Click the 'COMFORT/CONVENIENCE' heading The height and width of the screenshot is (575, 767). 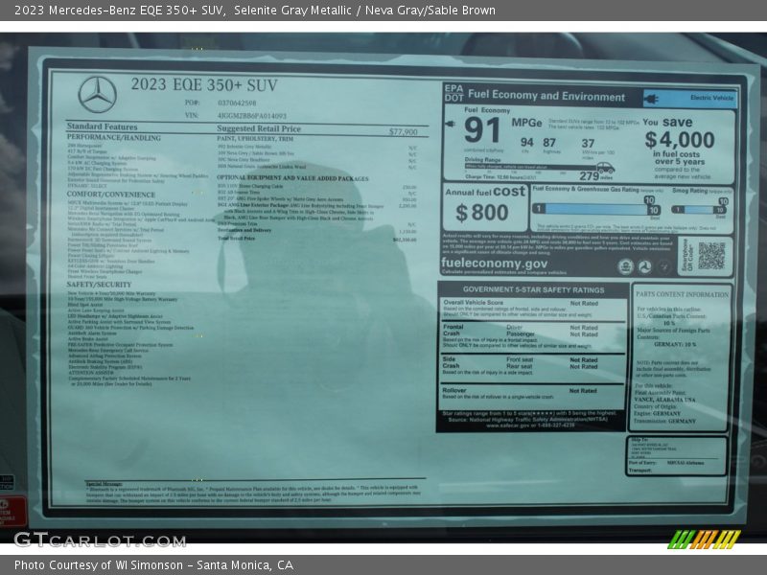(x=111, y=195)
